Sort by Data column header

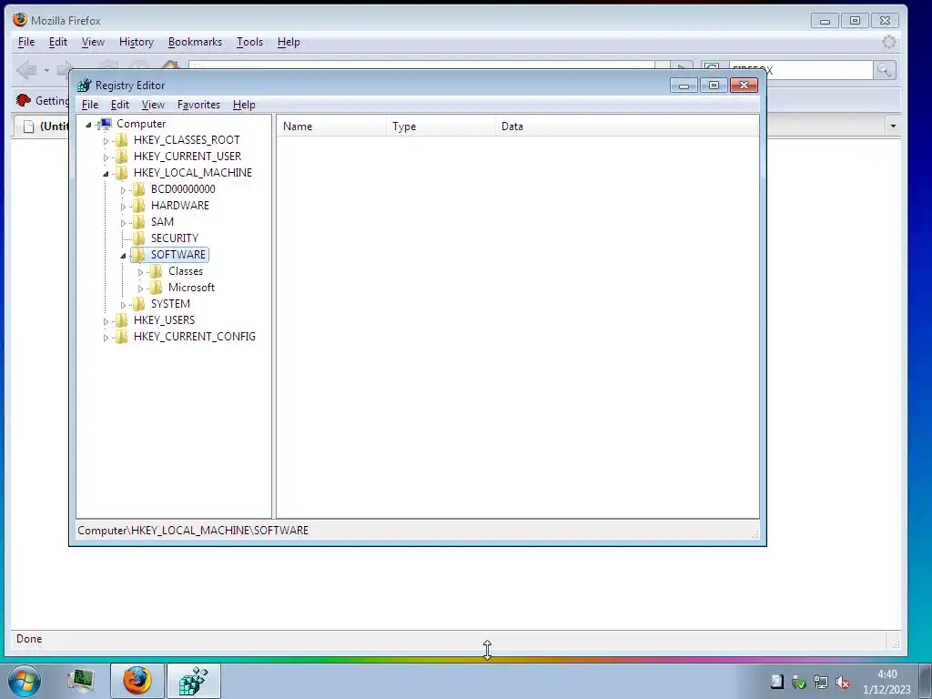[627, 127]
